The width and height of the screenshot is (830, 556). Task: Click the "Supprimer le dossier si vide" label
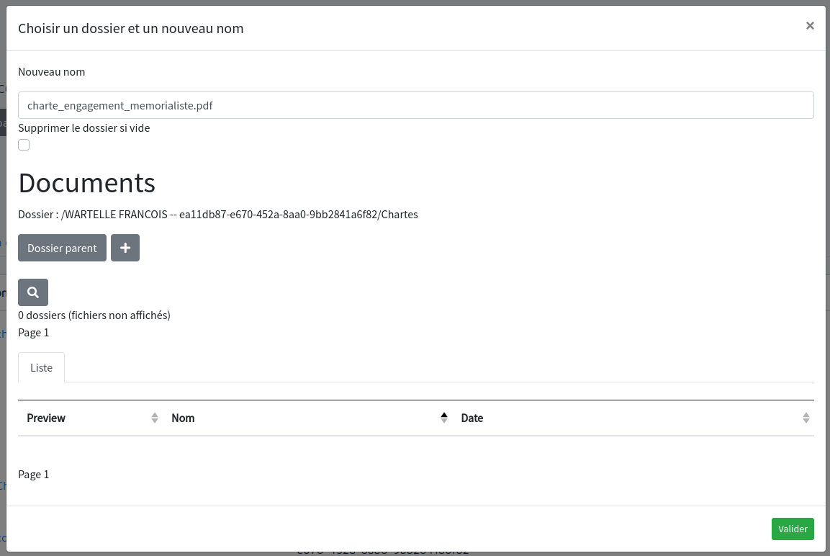tap(84, 127)
